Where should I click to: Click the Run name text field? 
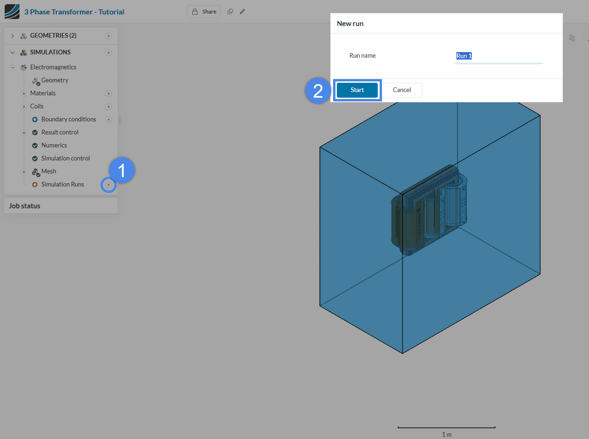[498, 56]
